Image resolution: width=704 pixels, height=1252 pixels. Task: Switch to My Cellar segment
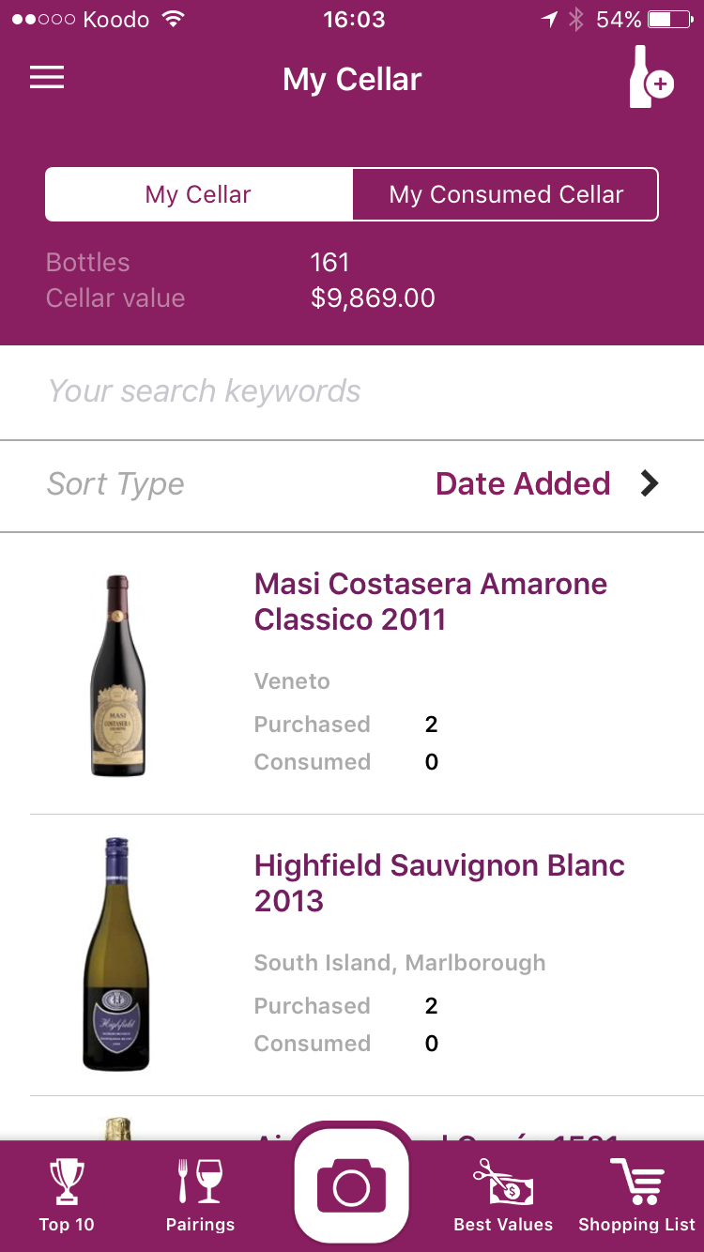[199, 194]
